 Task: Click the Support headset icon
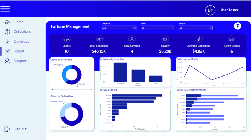pos(7,61)
